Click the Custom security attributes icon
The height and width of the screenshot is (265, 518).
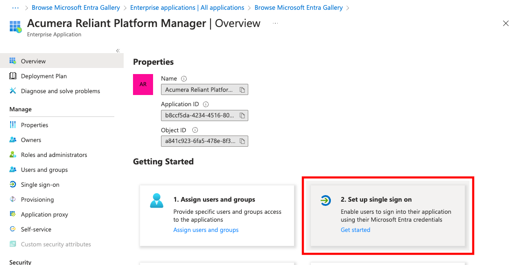(x=13, y=244)
